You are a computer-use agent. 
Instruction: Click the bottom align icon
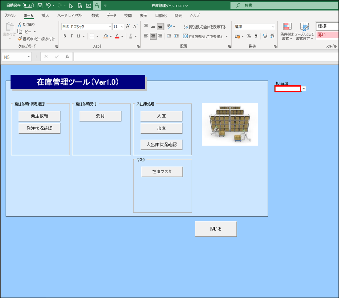pyautogui.click(x=160, y=27)
